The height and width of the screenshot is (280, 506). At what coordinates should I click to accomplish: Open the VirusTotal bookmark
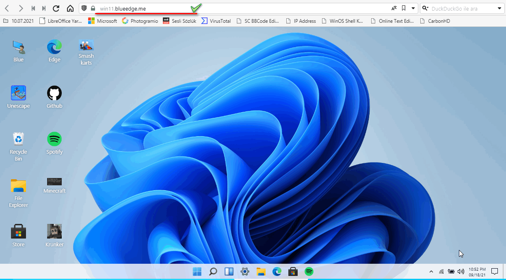click(216, 21)
